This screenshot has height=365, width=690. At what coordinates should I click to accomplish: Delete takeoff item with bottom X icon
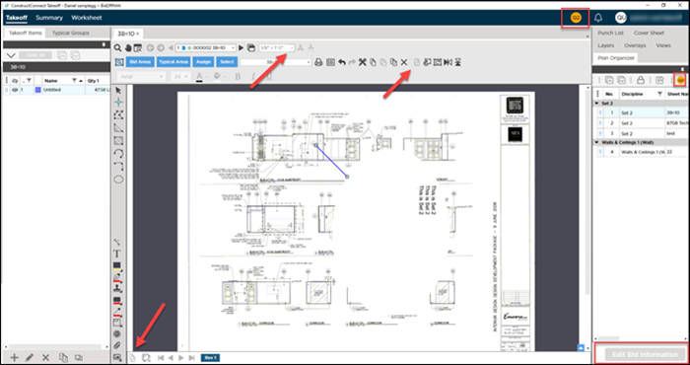45,357
